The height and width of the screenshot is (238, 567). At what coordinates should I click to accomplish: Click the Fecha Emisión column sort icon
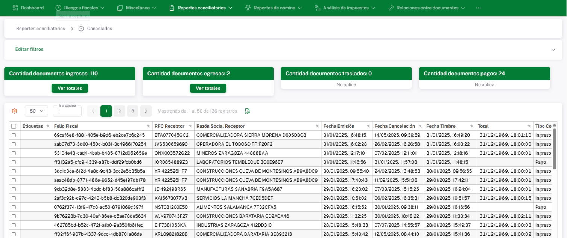tap(368, 126)
